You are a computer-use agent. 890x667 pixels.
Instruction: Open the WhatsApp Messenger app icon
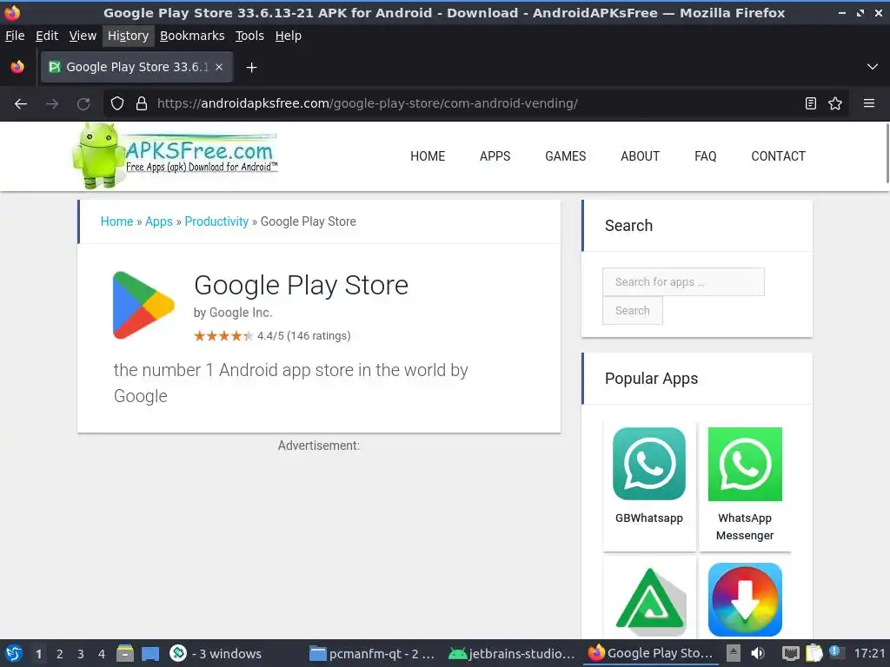click(745, 464)
